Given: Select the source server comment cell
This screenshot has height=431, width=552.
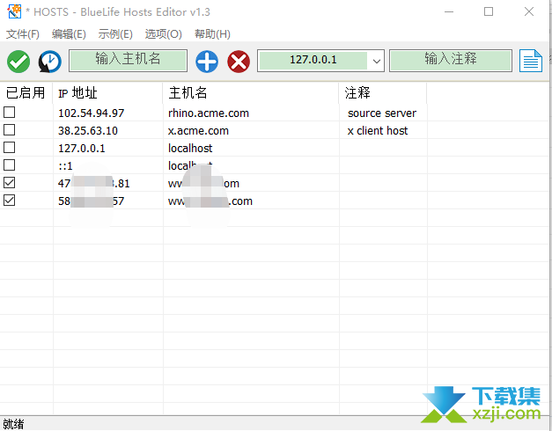Looking at the screenshot, I should point(382,113).
